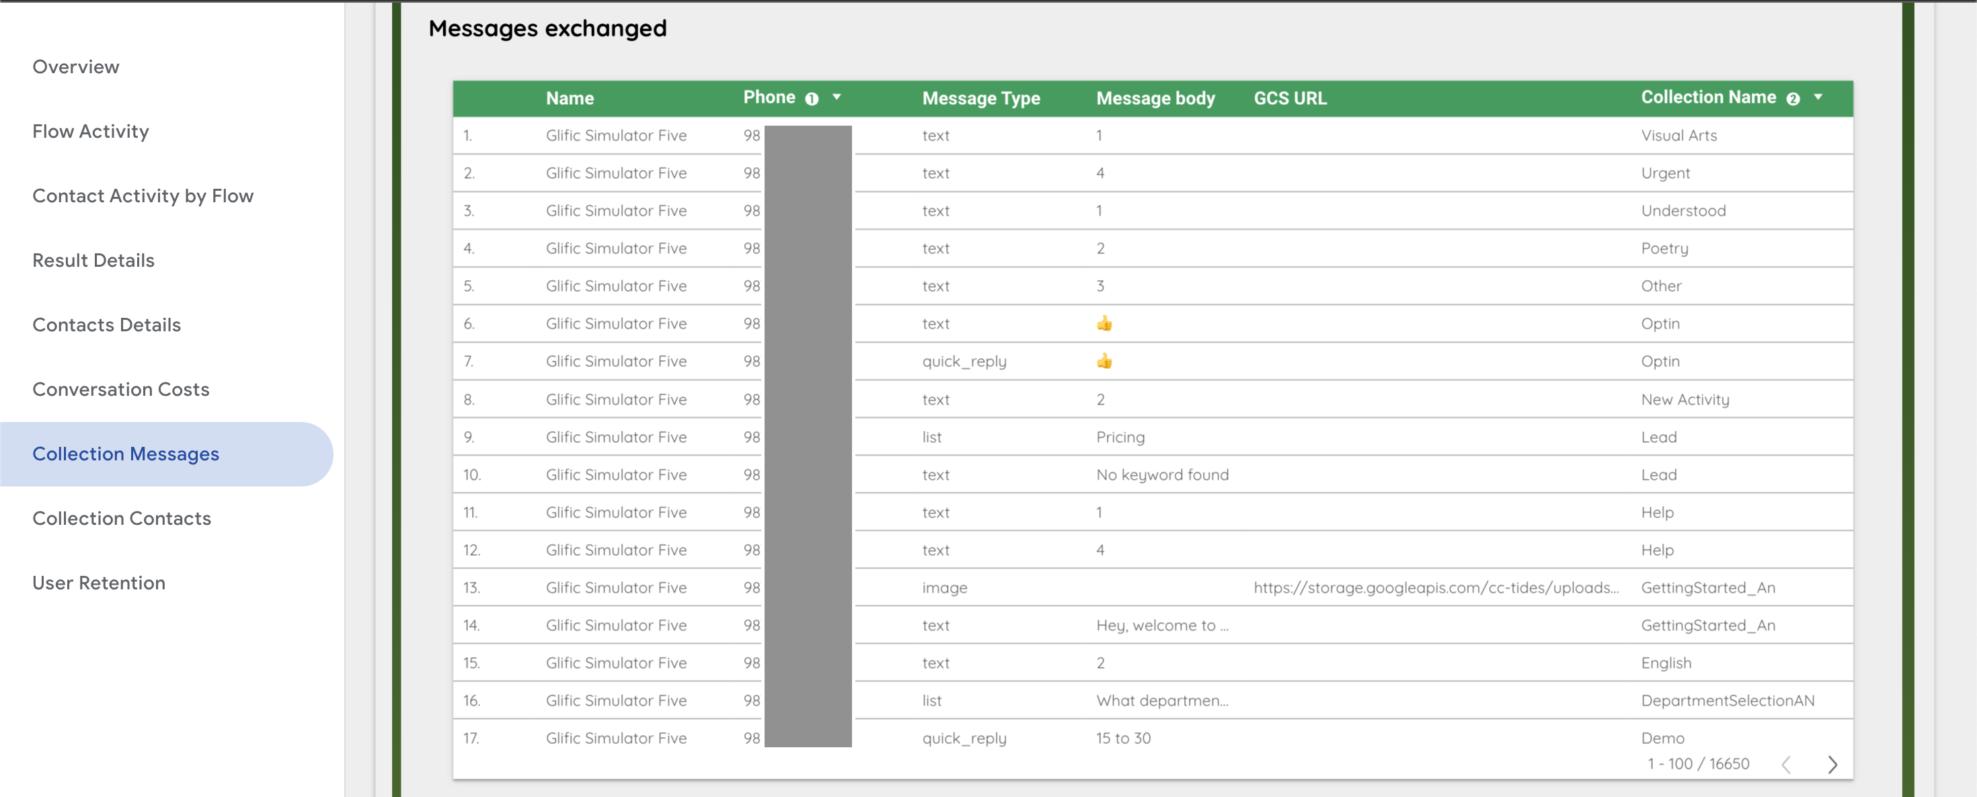The width and height of the screenshot is (1977, 797).
Task: Open the Overview page
Action: tap(75, 67)
